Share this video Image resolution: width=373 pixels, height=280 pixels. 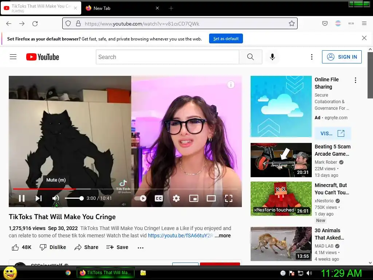click(86, 248)
